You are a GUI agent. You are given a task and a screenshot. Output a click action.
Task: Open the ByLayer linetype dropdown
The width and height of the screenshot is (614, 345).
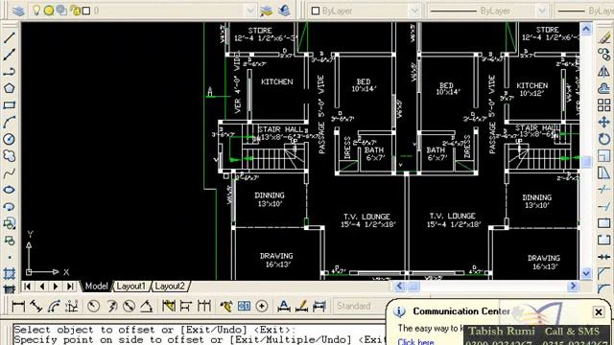[542, 11]
